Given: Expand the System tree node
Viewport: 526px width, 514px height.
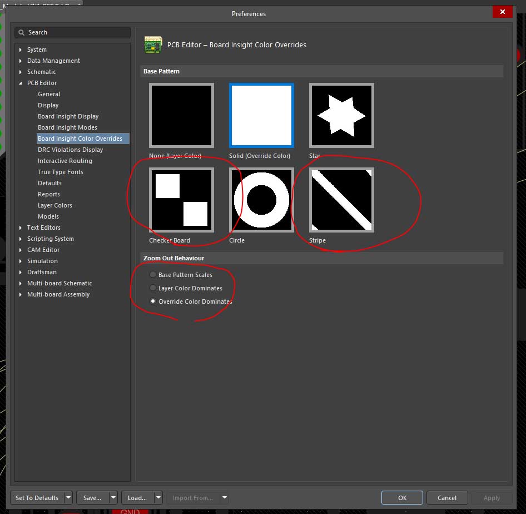Looking at the screenshot, I should coord(21,50).
